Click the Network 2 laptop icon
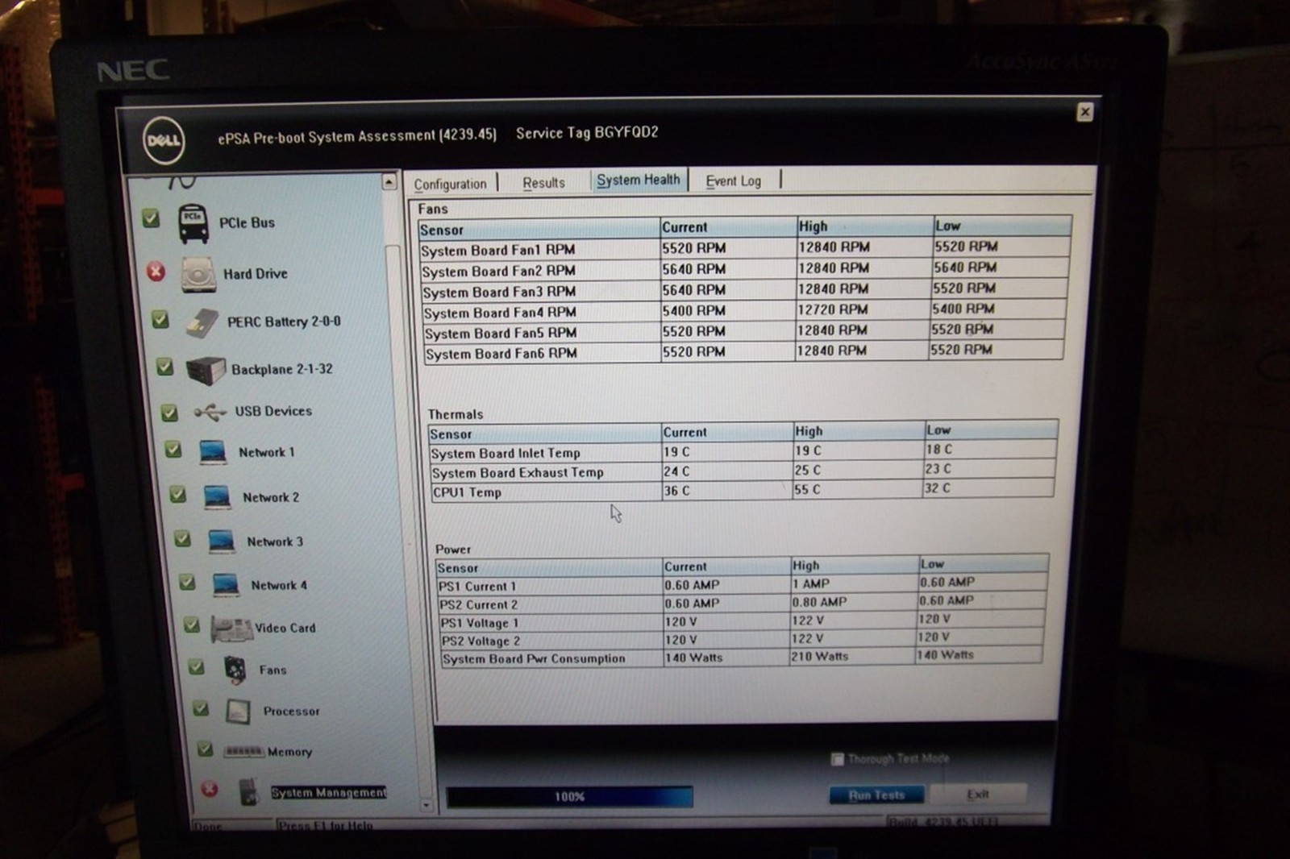 (218, 497)
